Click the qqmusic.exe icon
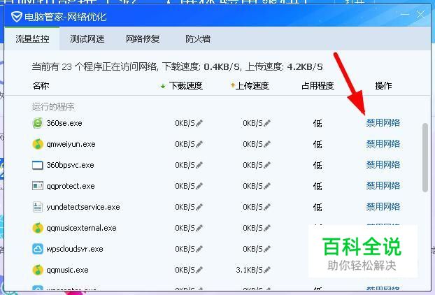Screen dimensions: 435x295 pyautogui.click(x=38, y=270)
